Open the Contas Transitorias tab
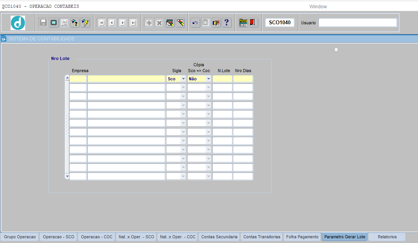Image resolution: width=418 pixels, height=243 pixels. click(x=262, y=237)
